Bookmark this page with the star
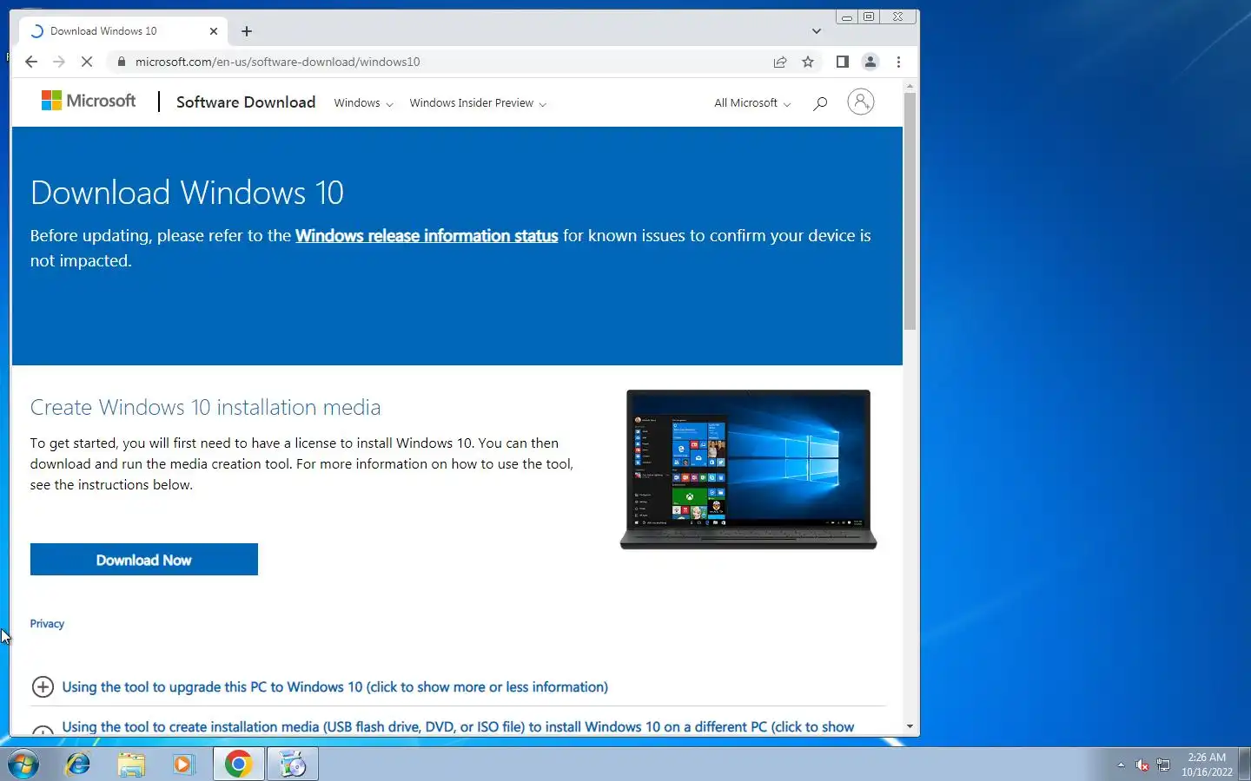 pyautogui.click(x=808, y=62)
